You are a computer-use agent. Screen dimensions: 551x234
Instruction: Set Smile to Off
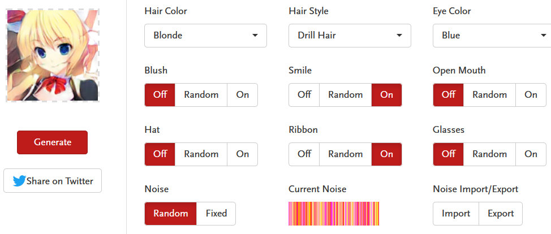304,95
